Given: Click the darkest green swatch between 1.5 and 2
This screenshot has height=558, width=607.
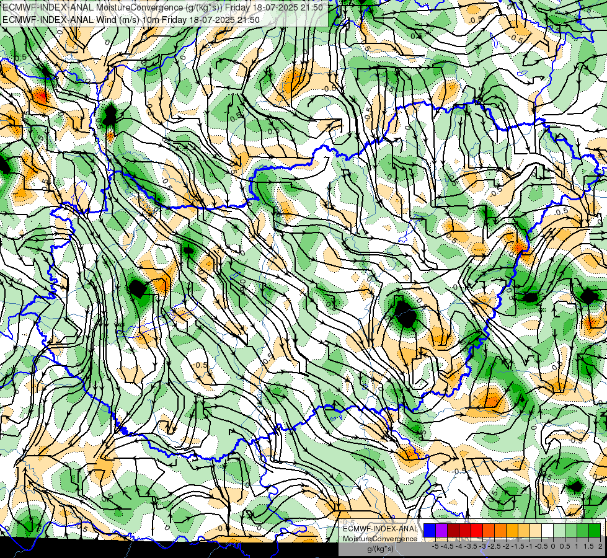Looking at the screenshot, I should [x=595, y=530].
